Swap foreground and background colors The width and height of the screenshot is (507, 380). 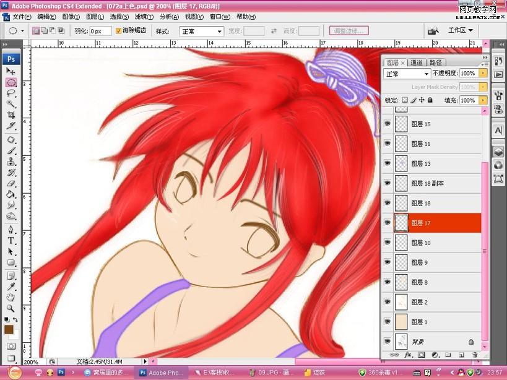tap(15, 319)
